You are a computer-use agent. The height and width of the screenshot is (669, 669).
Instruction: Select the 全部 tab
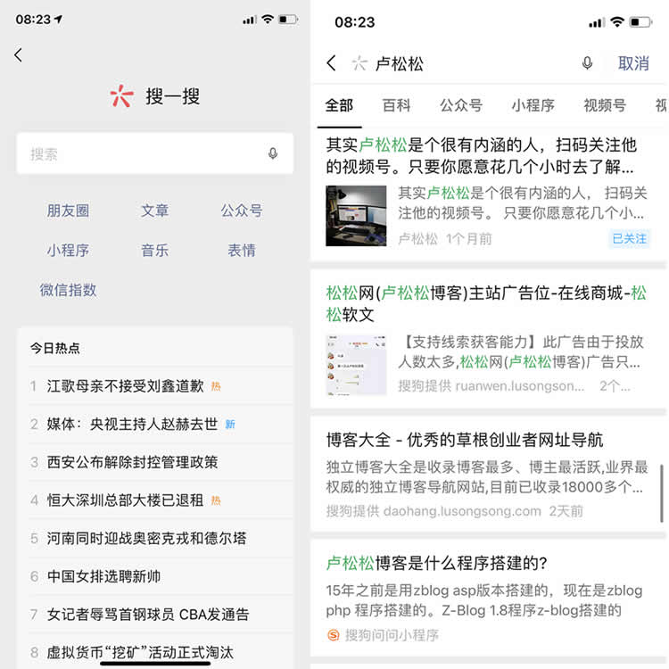[x=339, y=105]
